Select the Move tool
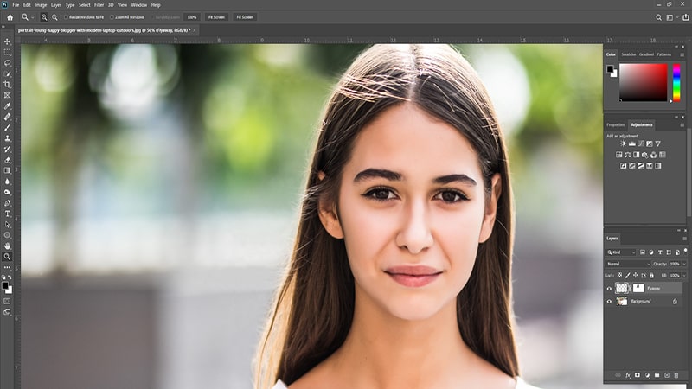 [8, 41]
